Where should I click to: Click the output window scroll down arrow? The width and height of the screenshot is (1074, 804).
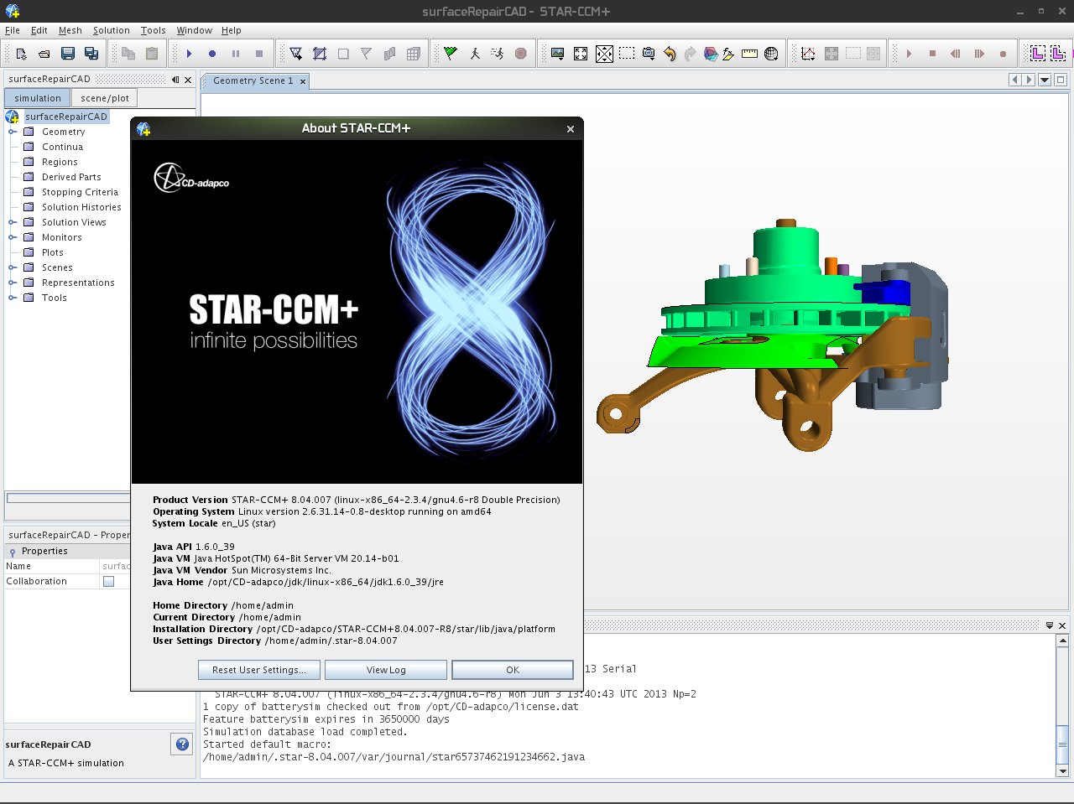click(1062, 770)
